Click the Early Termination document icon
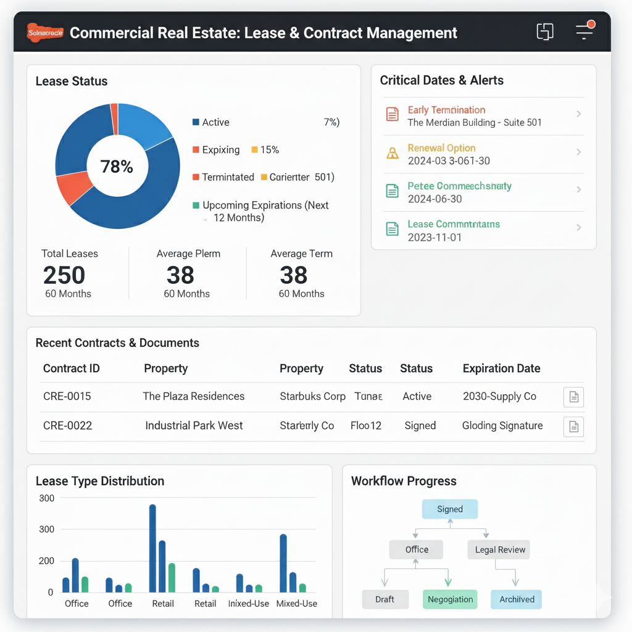This screenshot has height=632, width=632. pos(392,114)
